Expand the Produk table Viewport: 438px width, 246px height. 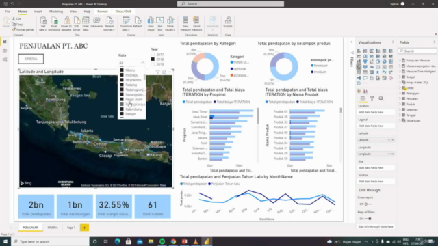[400, 104]
